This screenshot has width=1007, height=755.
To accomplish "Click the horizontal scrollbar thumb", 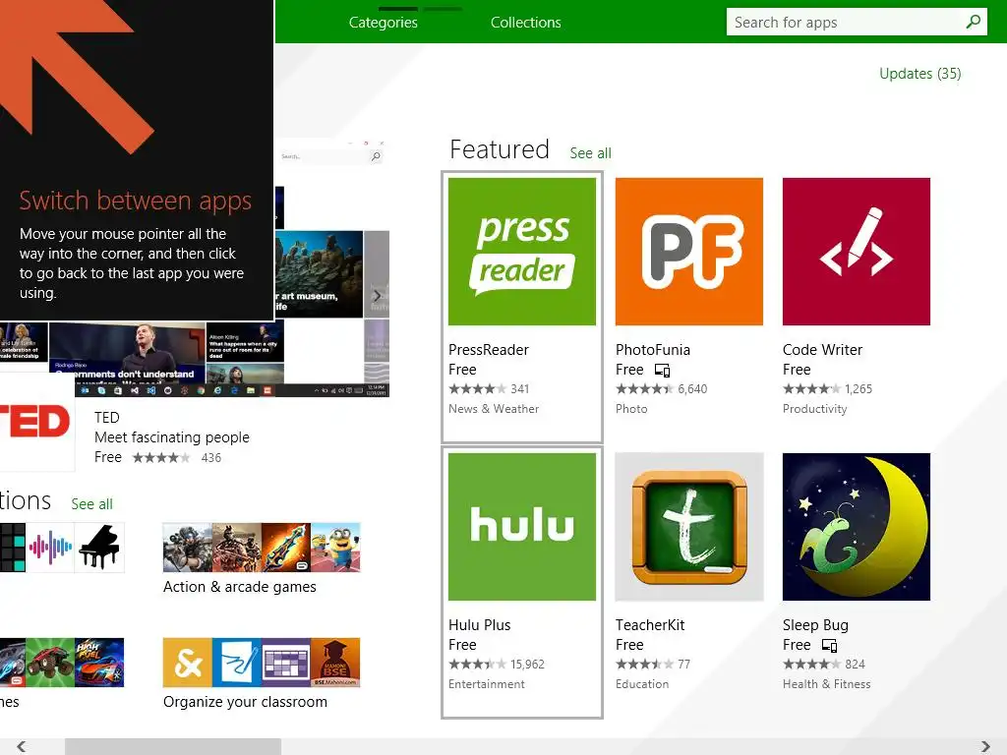I will click(173, 746).
